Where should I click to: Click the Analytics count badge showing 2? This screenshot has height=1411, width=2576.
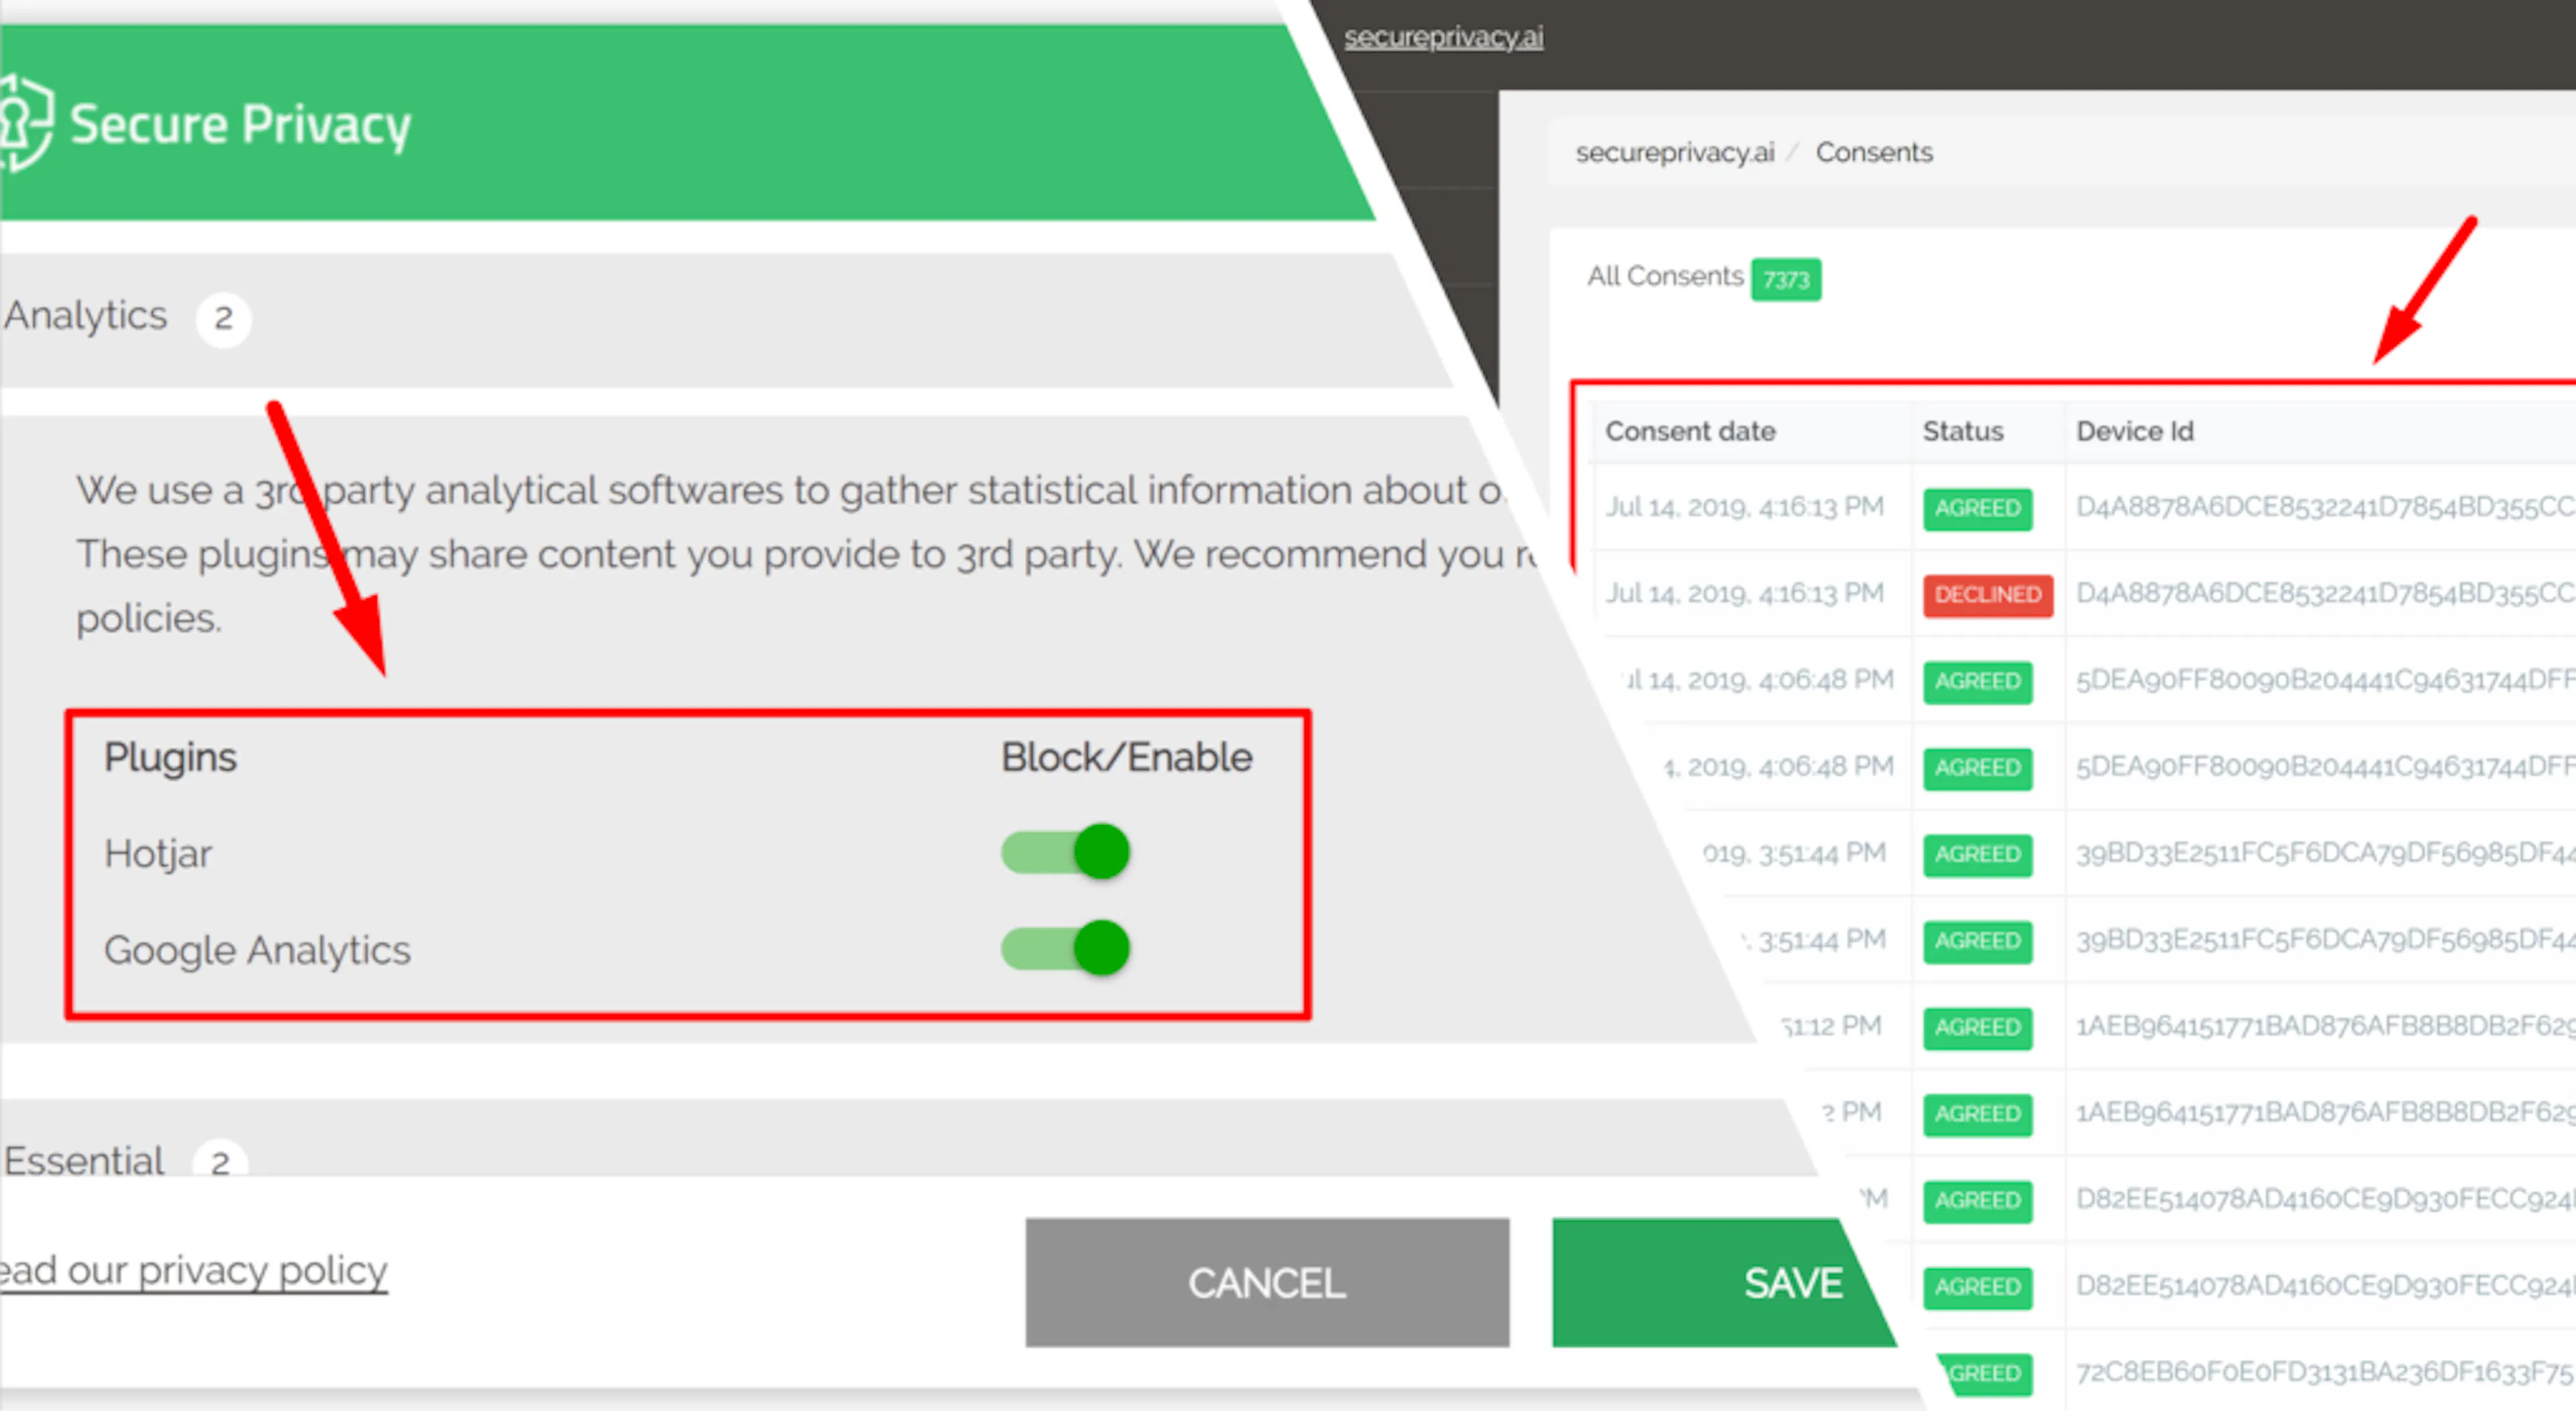(x=224, y=318)
